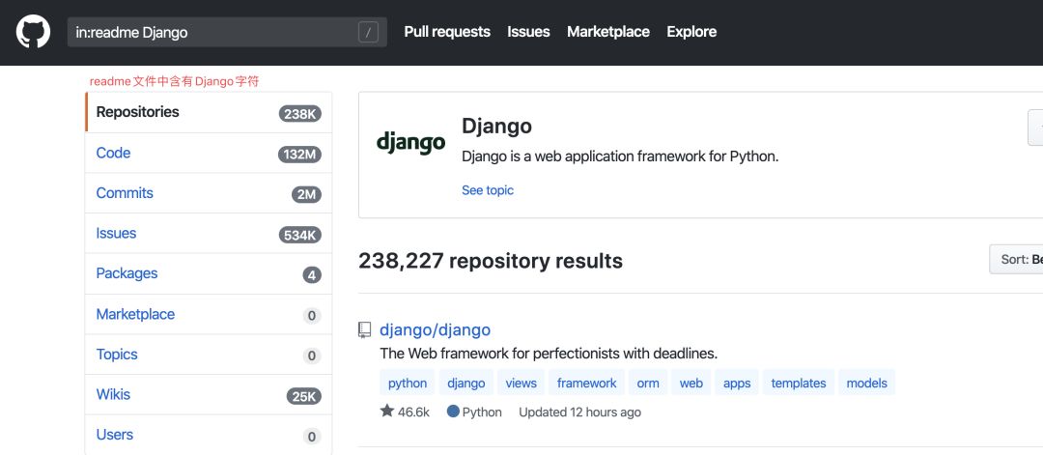The image size is (1043, 455).
Task: Click the 238,227 repository results heading
Action: 491,261
